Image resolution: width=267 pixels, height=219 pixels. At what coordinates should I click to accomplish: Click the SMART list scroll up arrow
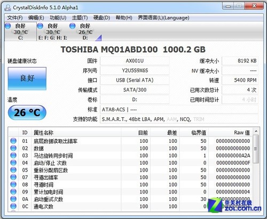pyautogui.click(x=256, y=132)
